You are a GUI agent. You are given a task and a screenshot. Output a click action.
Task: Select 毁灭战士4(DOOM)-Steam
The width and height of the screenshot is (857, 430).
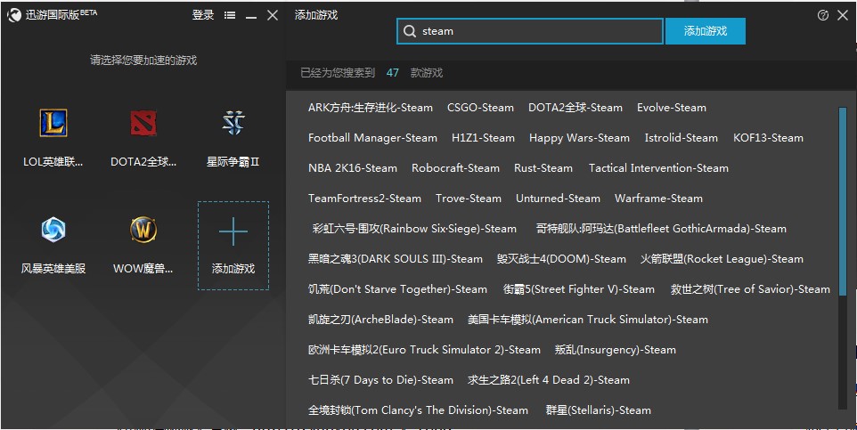[x=561, y=259]
